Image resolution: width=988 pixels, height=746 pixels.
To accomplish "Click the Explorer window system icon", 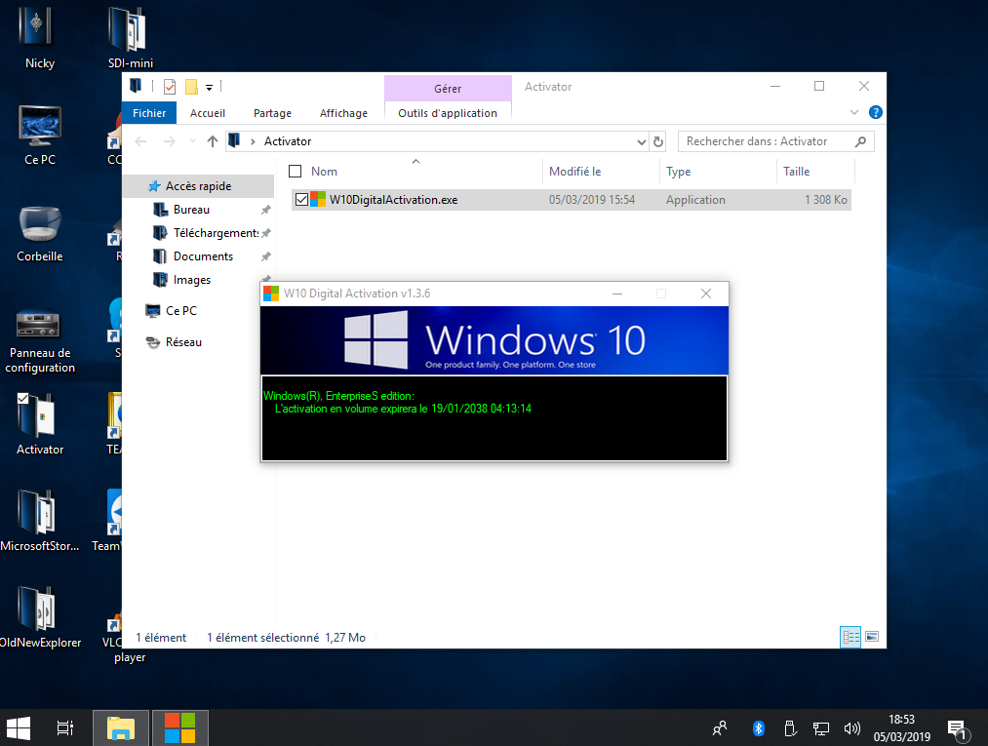I will (x=136, y=86).
